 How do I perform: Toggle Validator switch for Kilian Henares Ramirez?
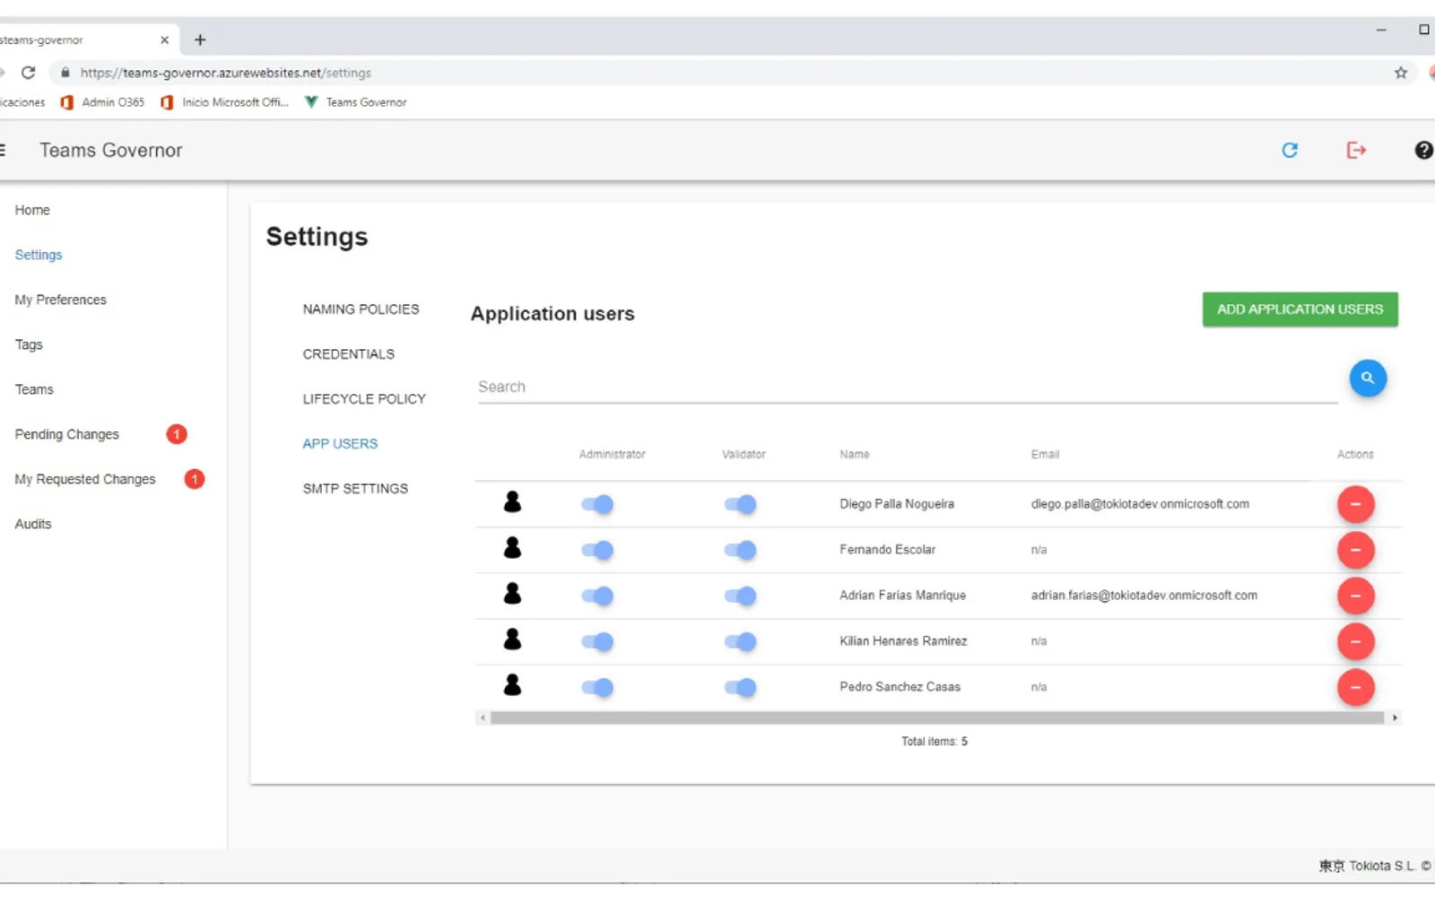click(x=741, y=641)
